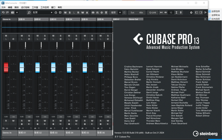Click the redo arrow in MixConsole toolbar

(x=7, y=12)
